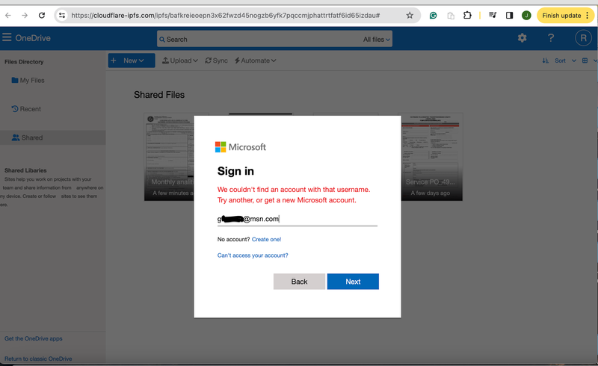Image resolution: width=598 pixels, height=366 pixels.
Task: Open the extensions puzzle icon
Action: (467, 15)
